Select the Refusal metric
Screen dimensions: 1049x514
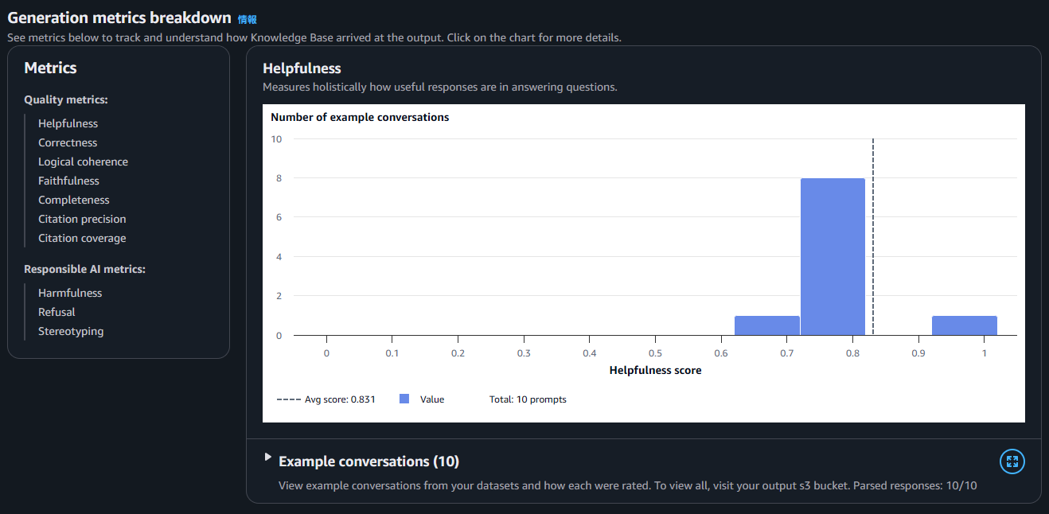point(57,312)
